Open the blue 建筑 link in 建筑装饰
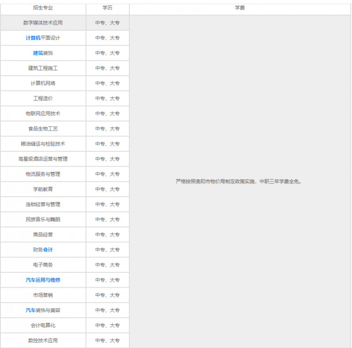This screenshot has width=352, height=348. 38,53
